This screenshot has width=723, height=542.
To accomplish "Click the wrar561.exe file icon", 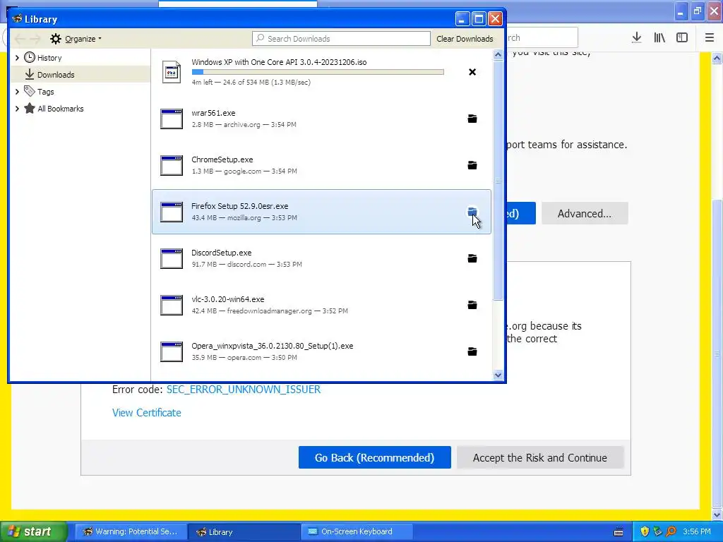I will (x=172, y=119).
